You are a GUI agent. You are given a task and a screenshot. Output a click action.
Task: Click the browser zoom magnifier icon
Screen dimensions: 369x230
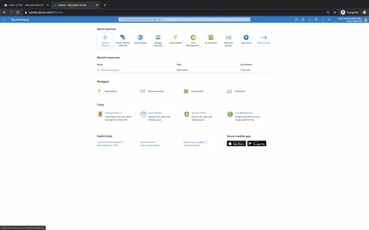[328, 12]
